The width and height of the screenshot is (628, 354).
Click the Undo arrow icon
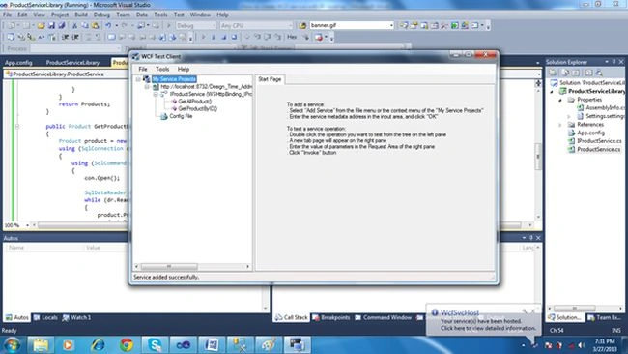[108, 25]
